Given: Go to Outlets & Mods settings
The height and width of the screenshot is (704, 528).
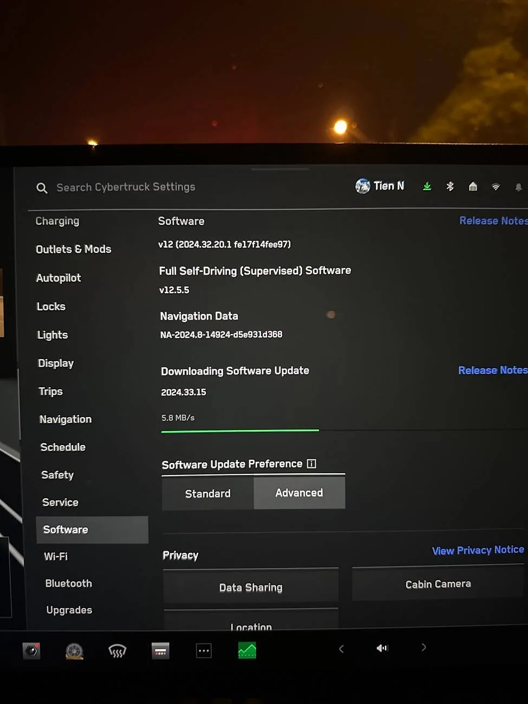Looking at the screenshot, I should click(74, 249).
